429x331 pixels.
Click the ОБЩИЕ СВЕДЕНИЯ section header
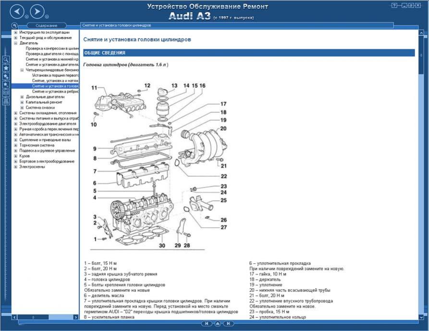point(249,53)
